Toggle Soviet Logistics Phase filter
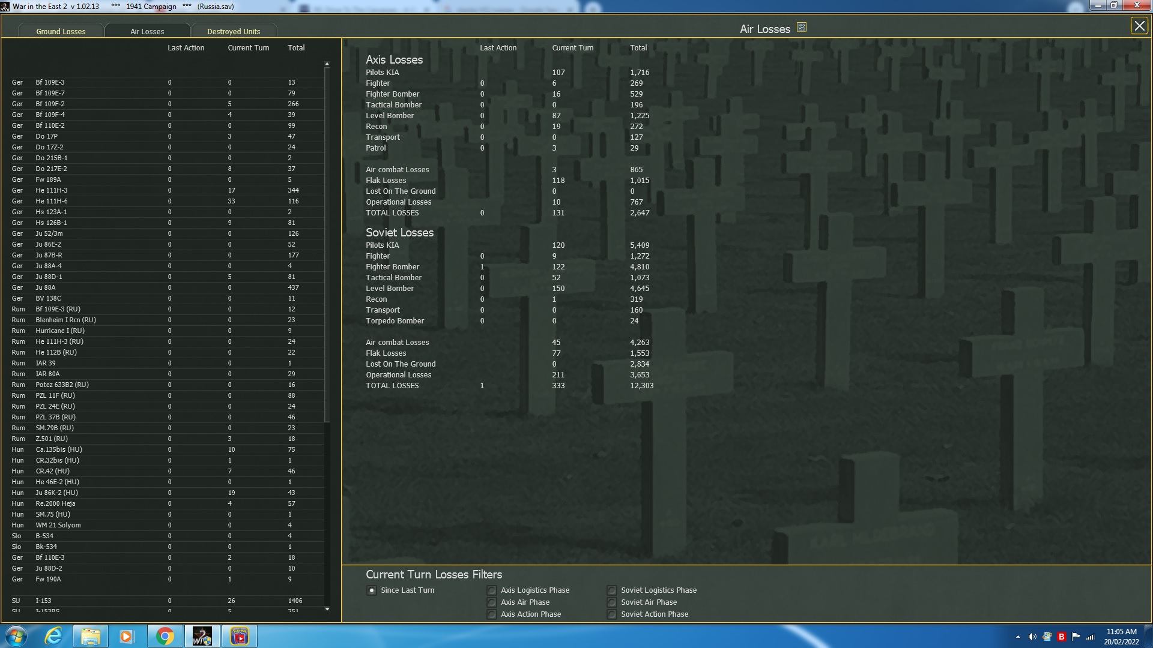1153x648 pixels. (612, 590)
